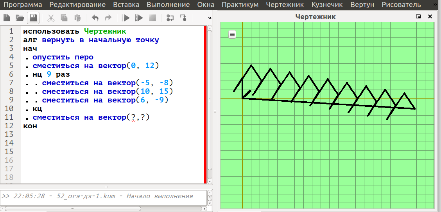Open the Выполнение menu
Viewport: 441px width, 212px height.
pyautogui.click(x=168, y=5)
